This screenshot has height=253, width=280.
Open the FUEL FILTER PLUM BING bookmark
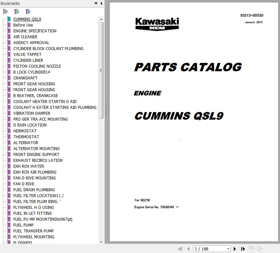tap(37, 202)
